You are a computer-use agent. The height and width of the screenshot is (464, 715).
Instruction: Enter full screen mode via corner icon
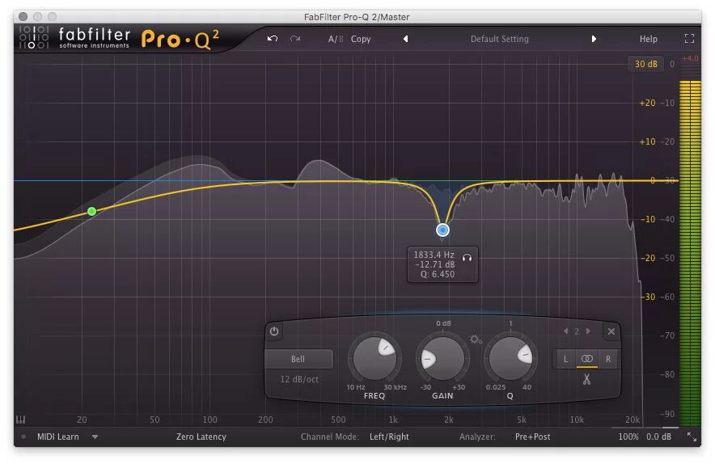[689, 39]
